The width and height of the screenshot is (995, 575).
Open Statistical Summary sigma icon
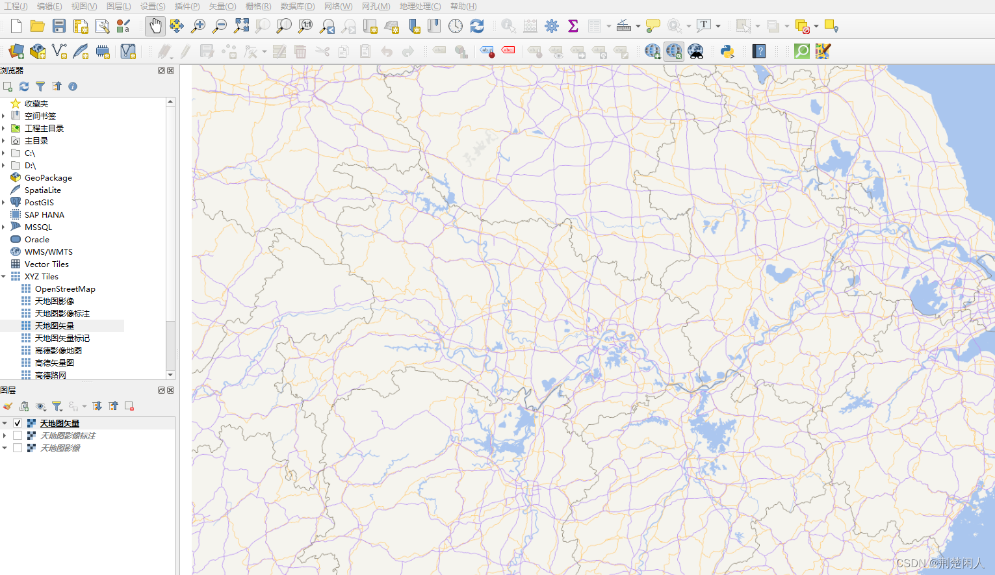tap(573, 26)
